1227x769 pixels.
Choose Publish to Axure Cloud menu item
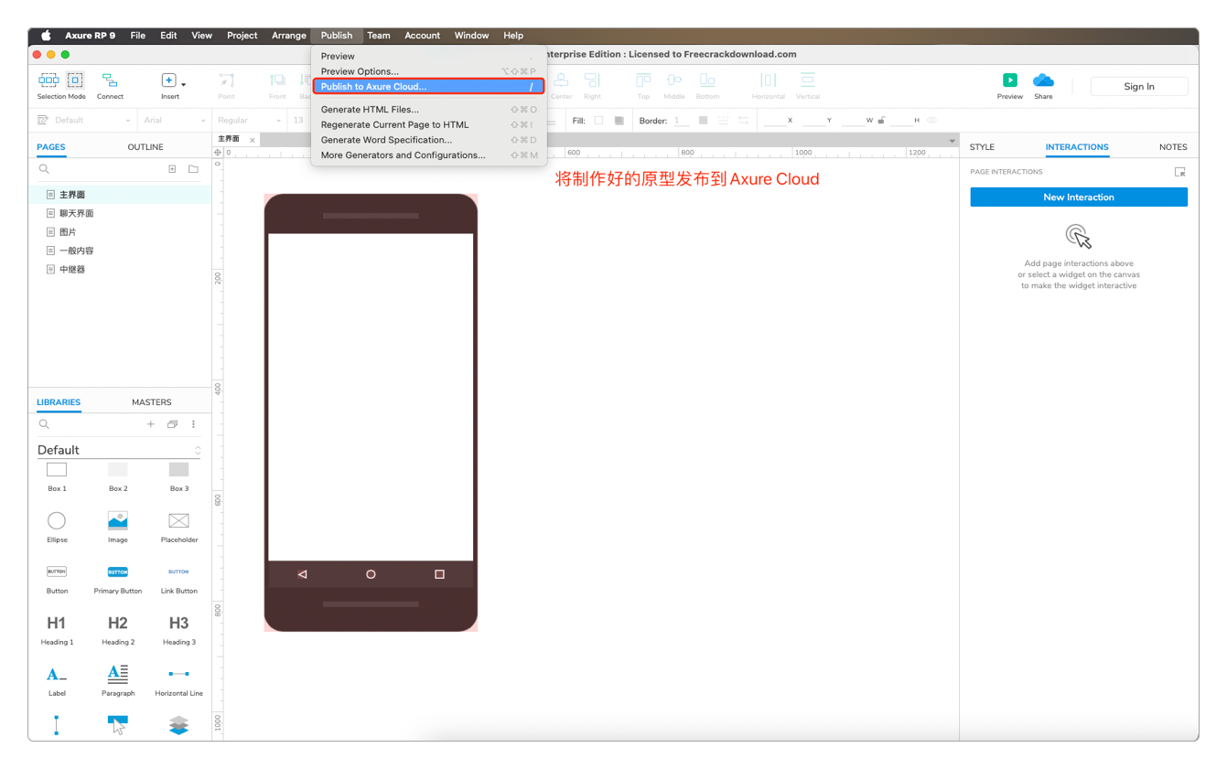(428, 86)
